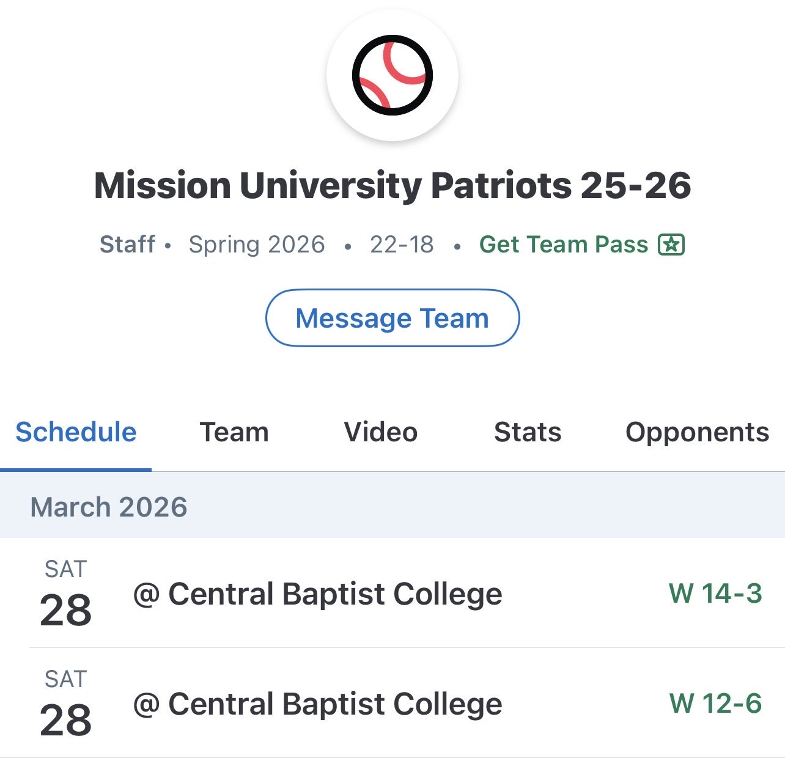View the Stats tab
785x758 pixels.
click(528, 432)
